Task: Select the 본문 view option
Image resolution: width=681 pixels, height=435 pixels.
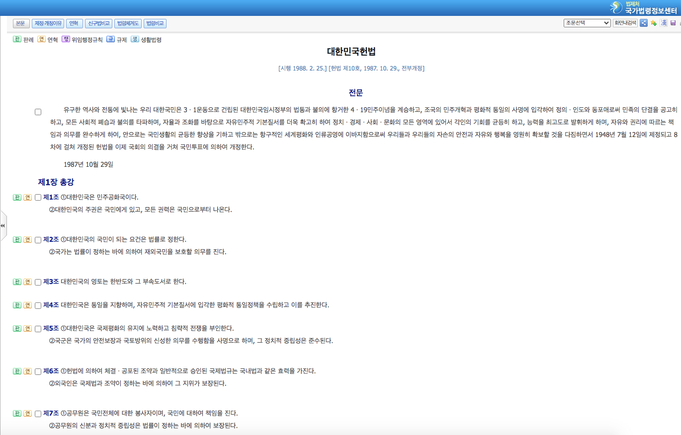Action: (x=21, y=23)
